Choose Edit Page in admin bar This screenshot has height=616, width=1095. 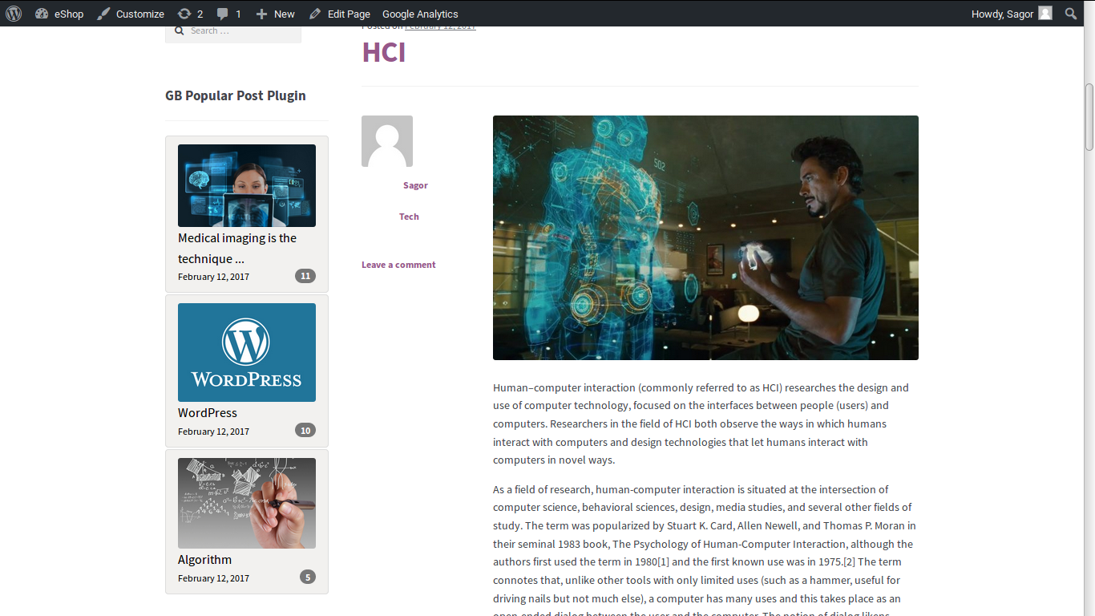349,14
